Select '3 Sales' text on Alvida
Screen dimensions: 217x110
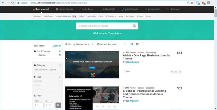[127, 71]
